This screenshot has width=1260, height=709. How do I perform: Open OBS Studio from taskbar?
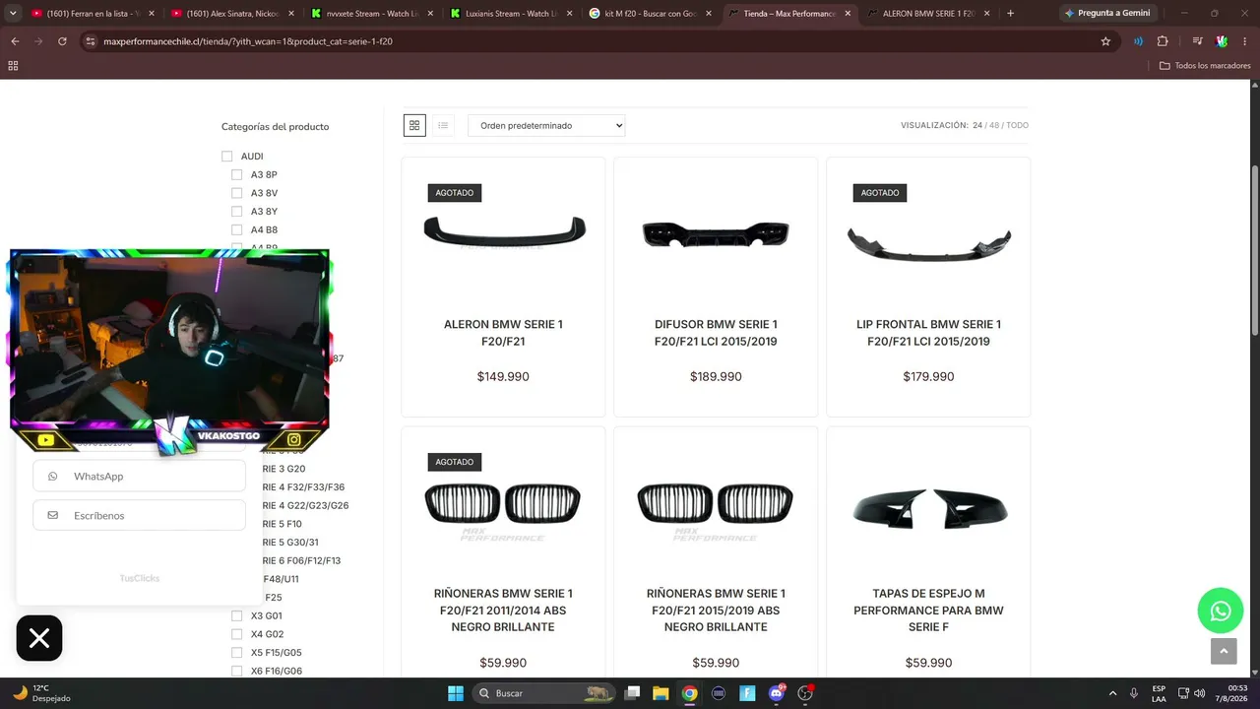tap(805, 693)
